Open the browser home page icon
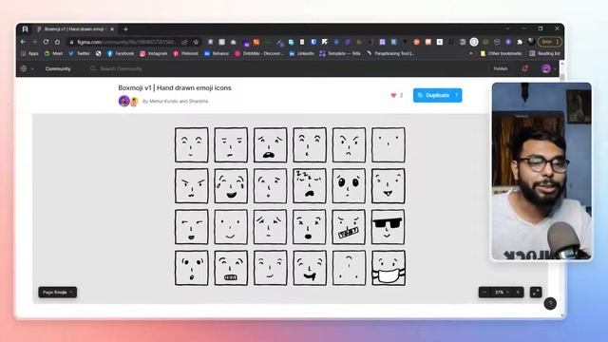This screenshot has height=342, width=608. (x=57, y=42)
